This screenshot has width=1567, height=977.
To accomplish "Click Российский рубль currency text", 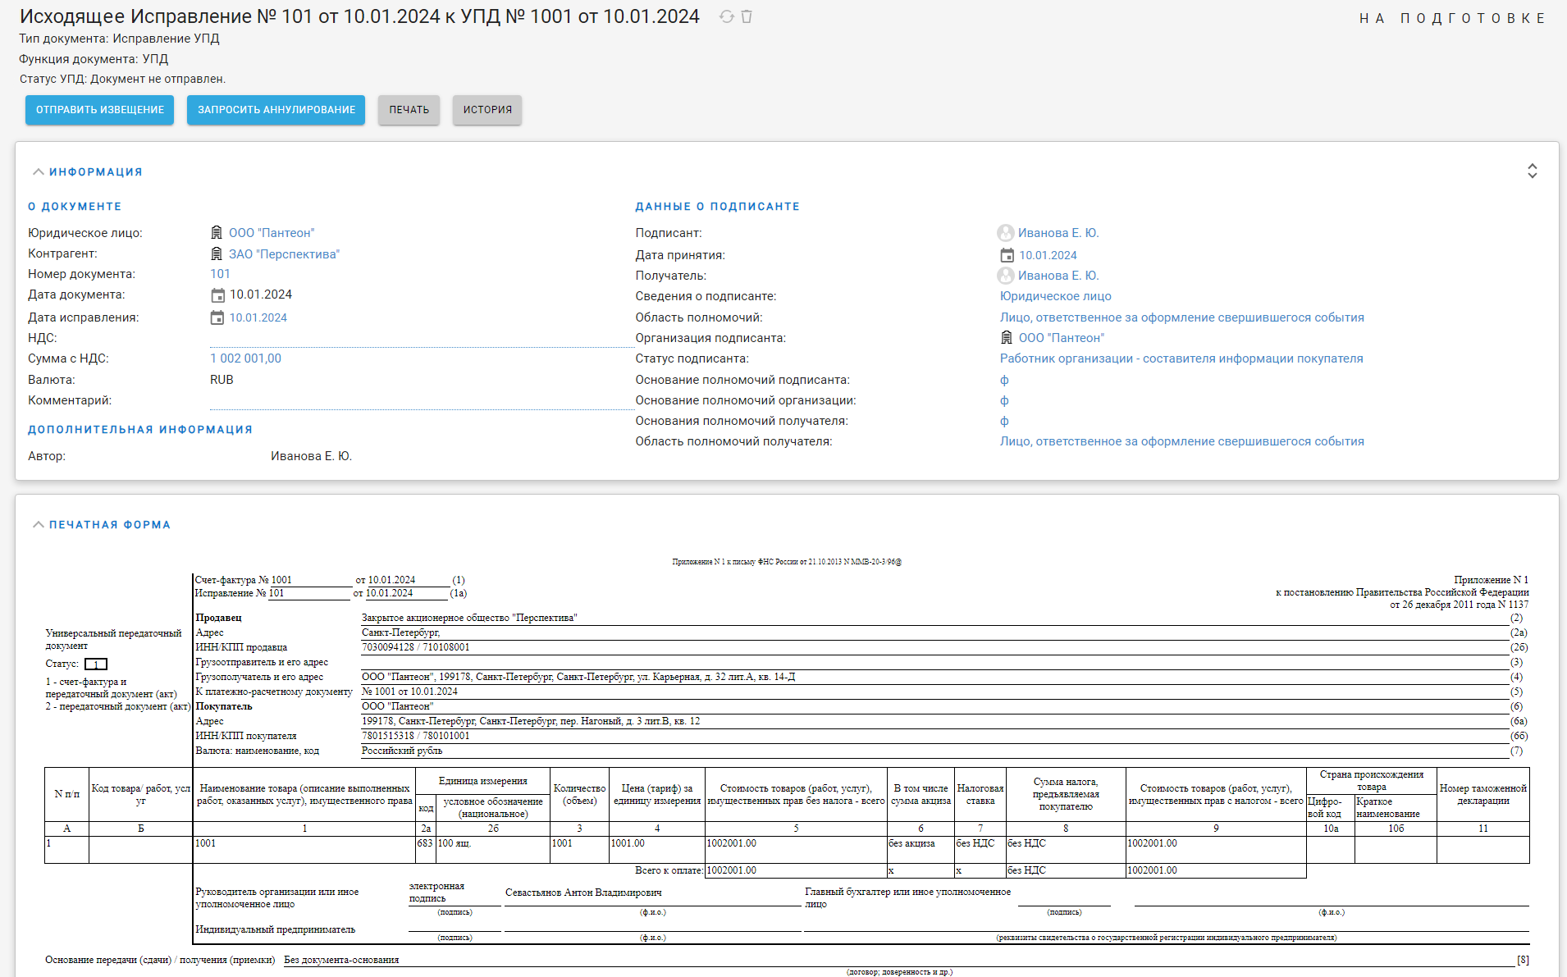I will click(402, 751).
